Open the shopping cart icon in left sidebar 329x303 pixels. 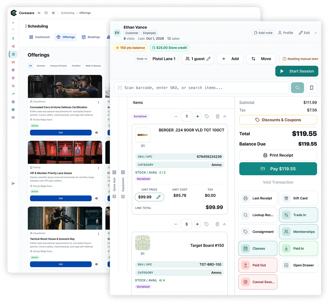click(13, 86)
